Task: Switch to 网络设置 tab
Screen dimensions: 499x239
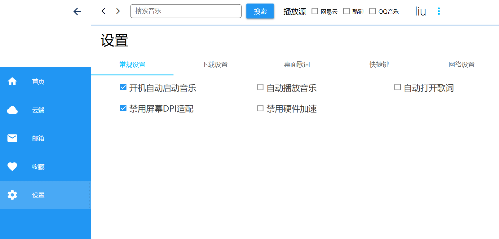Action: coord(461,64)
